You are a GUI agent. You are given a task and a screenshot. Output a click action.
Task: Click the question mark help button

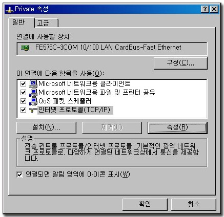point(205,9)
